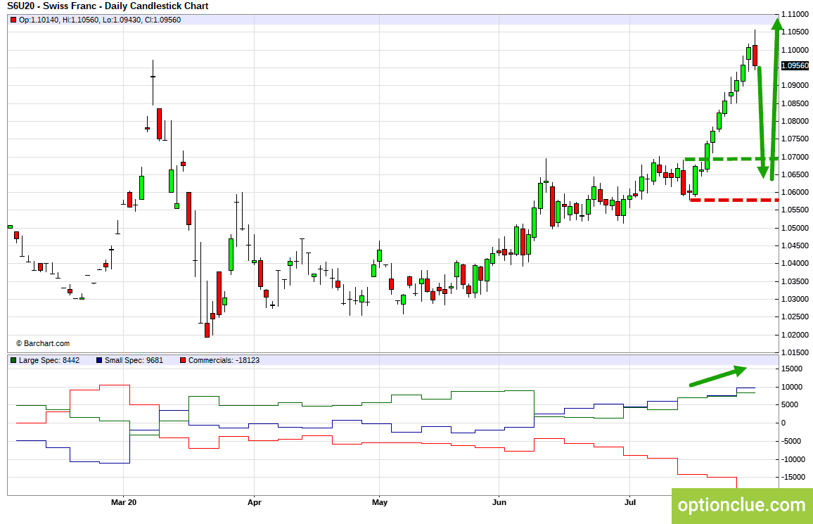Click the green dashed horizontal level line
Screen dimensions: 813x524
731,158
